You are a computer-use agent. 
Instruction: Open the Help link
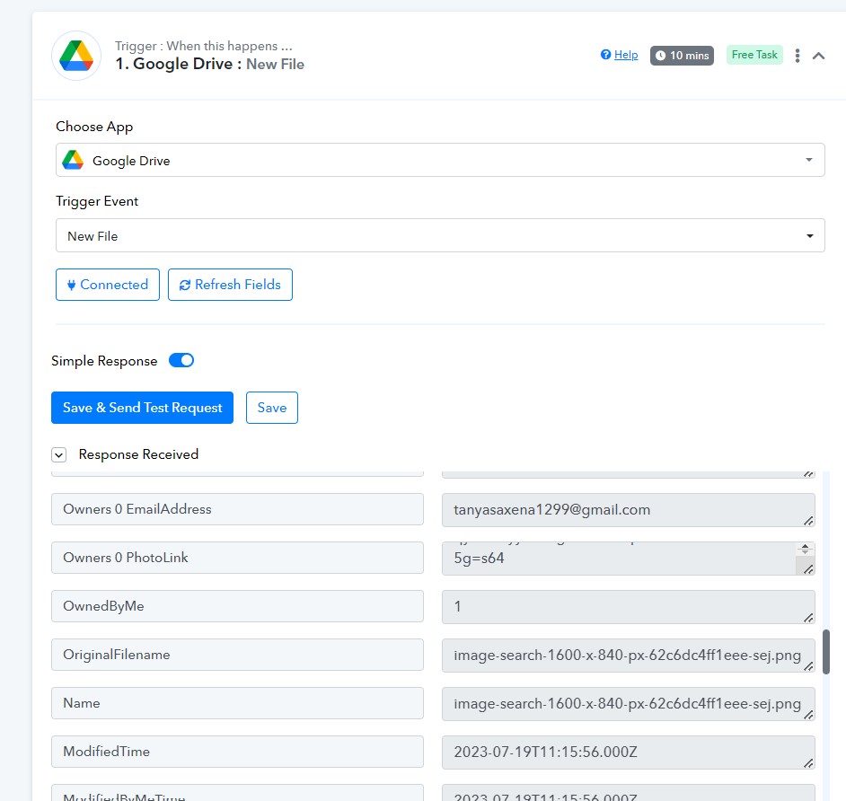tap(626, 55)
